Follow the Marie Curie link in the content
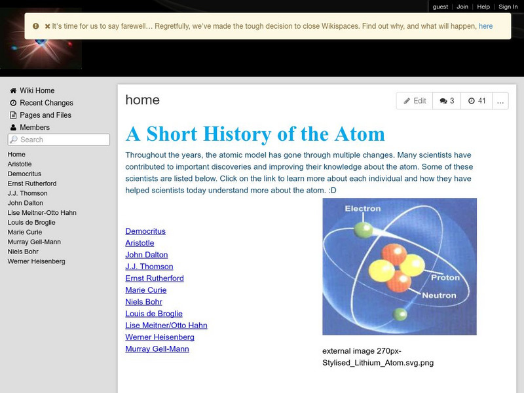The image size is (524, 393). point(145,290)
